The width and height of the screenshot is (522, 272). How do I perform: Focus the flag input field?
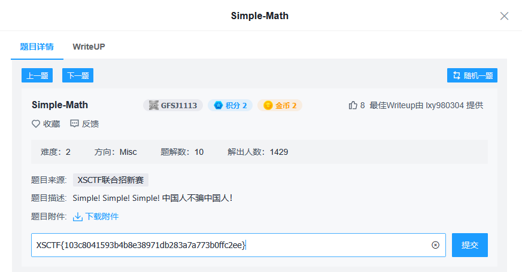pos(238,245)
